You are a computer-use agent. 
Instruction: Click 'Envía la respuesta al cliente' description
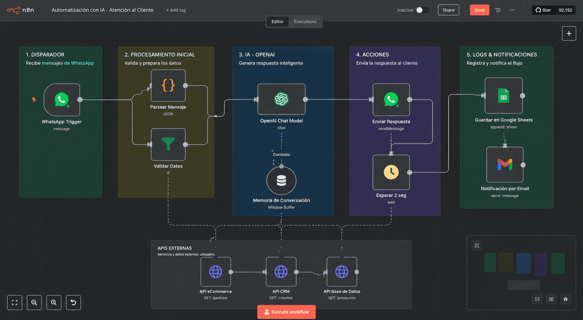click(x=387, y=63)
